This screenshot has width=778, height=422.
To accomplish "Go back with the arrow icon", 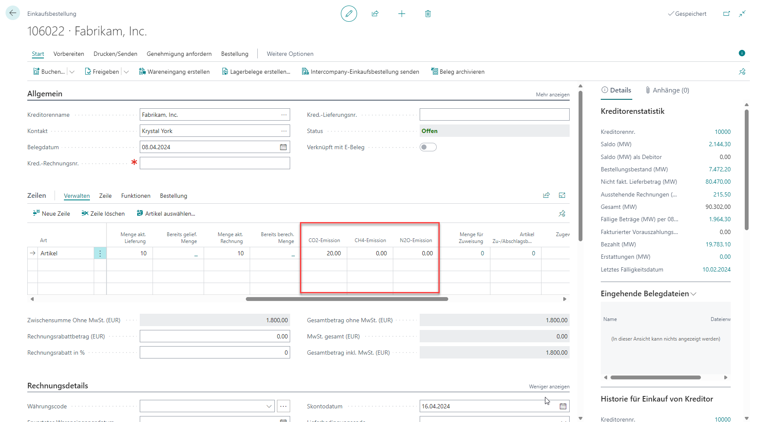I will [x=13, y=13].
